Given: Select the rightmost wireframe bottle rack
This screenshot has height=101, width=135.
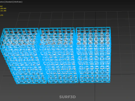Looking at the screenshot, I should [x=94, y=55].
